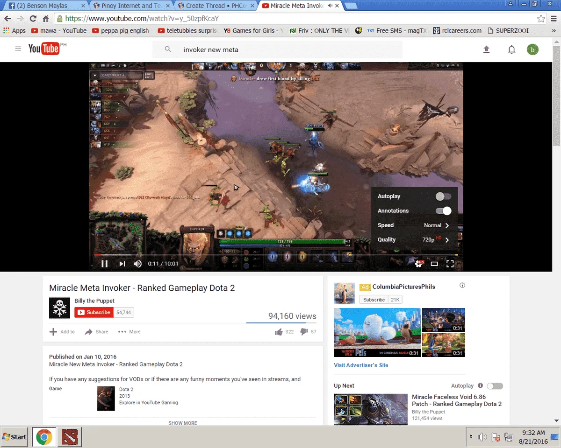Image resolution: width=561 pixels, height=448 pixels.
Task: Open the Games for Girls bookmark
Action: point(253,30)
